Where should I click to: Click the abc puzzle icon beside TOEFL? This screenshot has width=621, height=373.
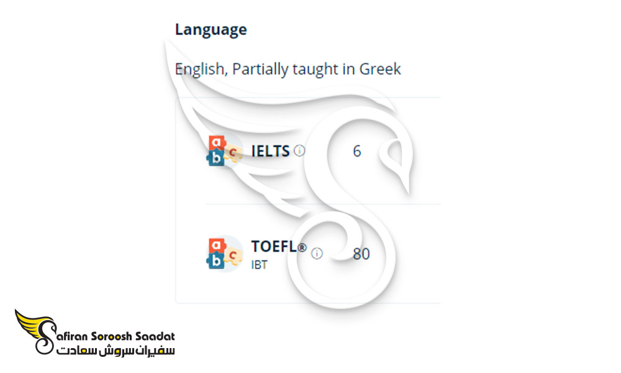[x=225, y=254]
